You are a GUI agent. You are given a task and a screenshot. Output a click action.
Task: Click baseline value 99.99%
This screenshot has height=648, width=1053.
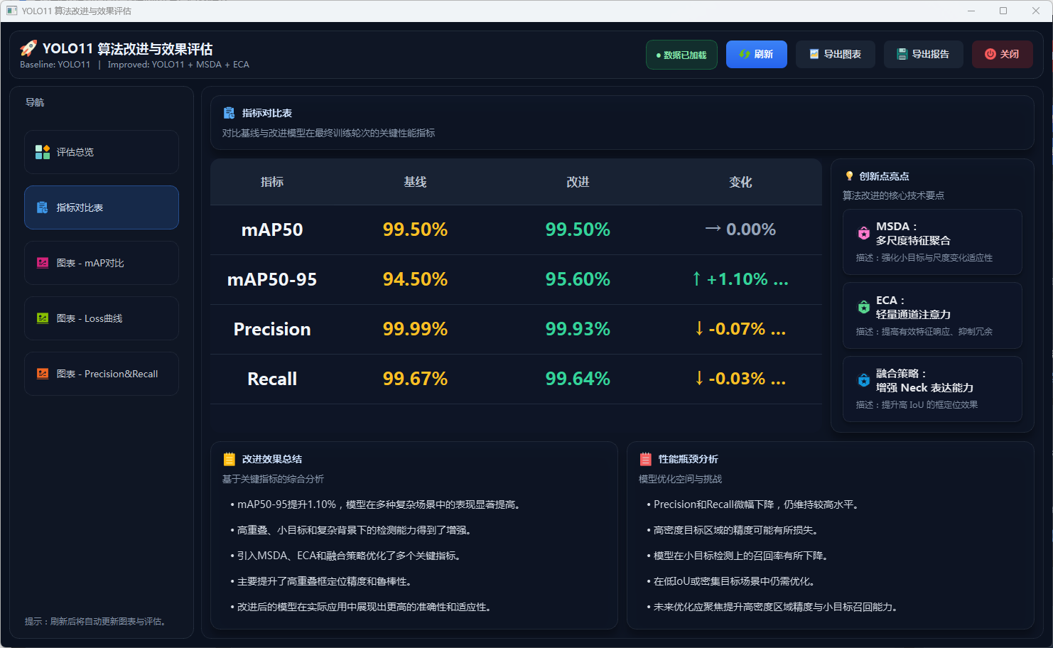(x=415, y=329)
